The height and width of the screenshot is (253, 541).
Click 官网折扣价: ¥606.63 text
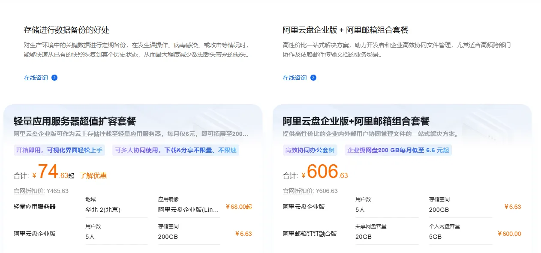(310, 191)
